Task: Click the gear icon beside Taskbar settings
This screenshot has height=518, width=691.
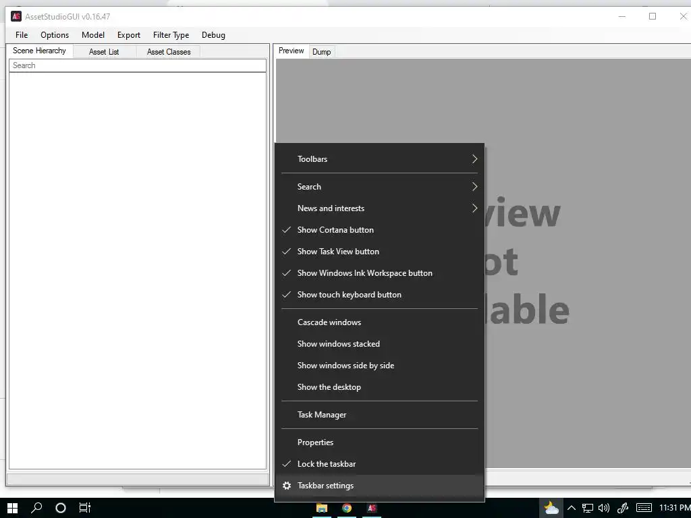Action: (x=287, y=486)
